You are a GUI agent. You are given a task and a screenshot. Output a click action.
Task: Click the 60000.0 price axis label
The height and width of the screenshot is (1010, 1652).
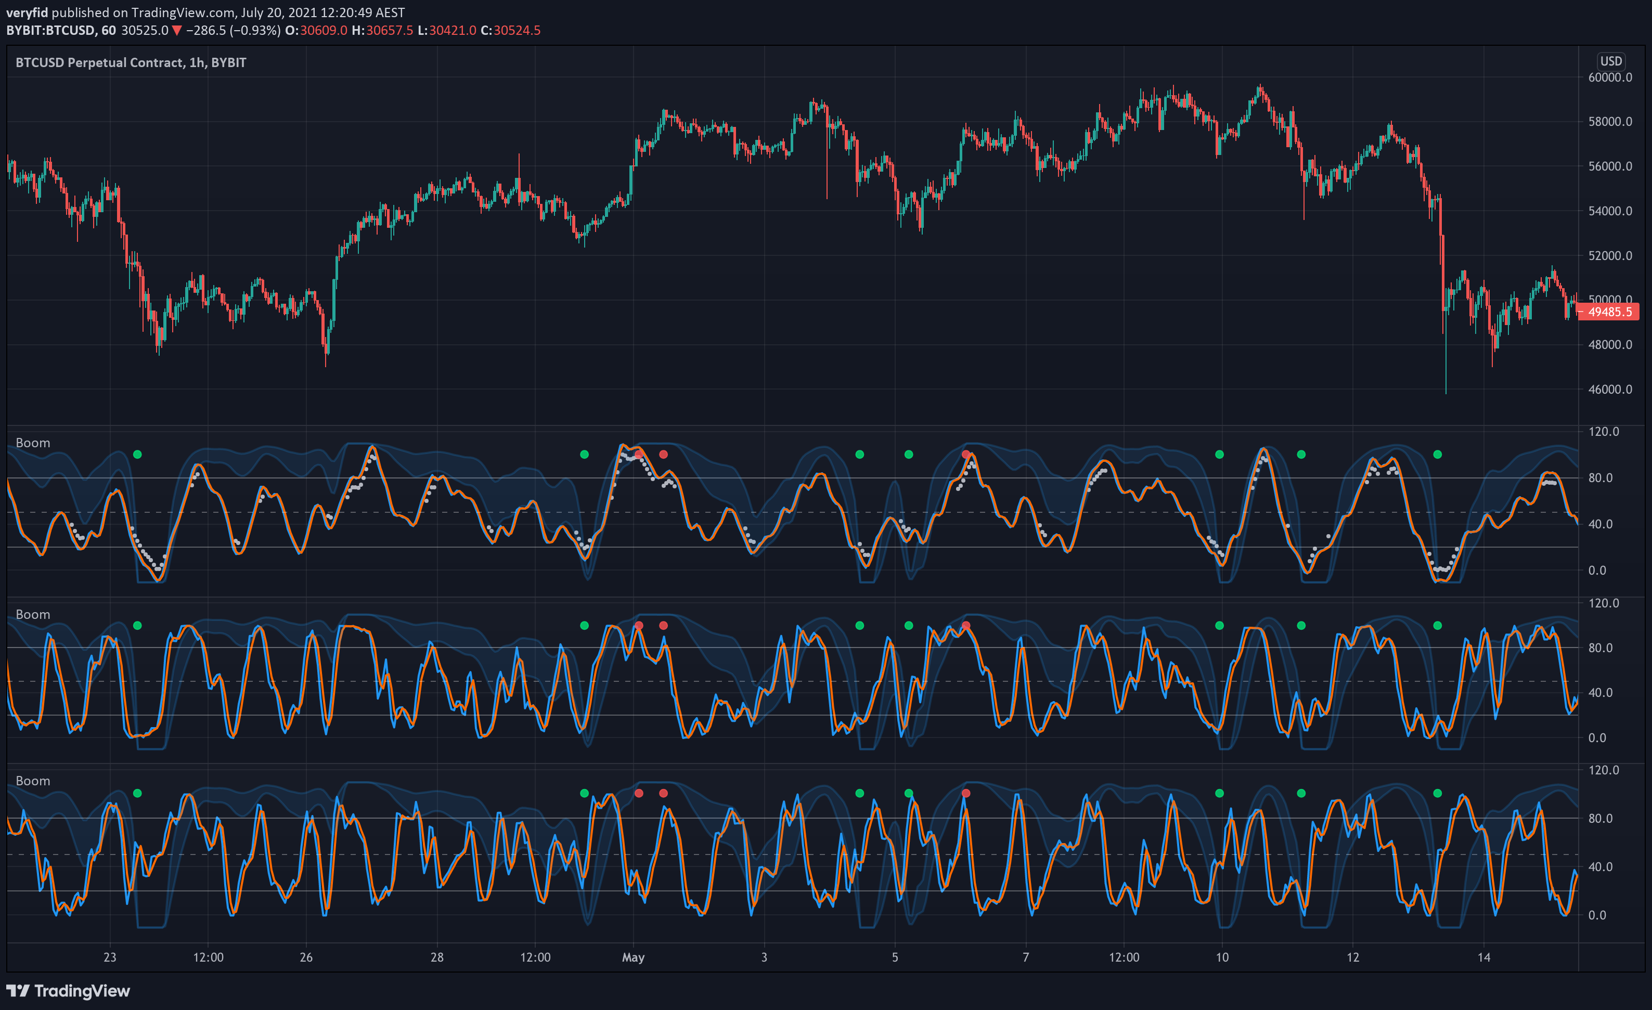point(1610,77)
